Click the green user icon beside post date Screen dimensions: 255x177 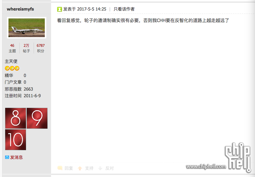tap(60, 9)
